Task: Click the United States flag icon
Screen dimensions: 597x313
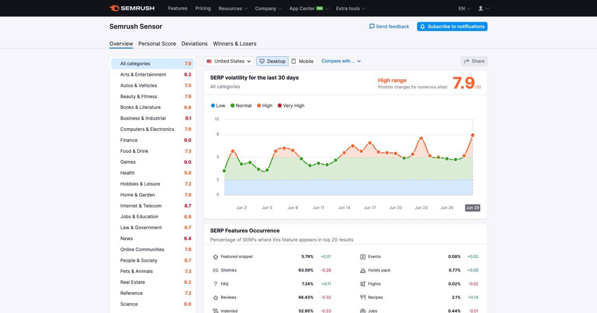Action: click(x=209, y=61)
